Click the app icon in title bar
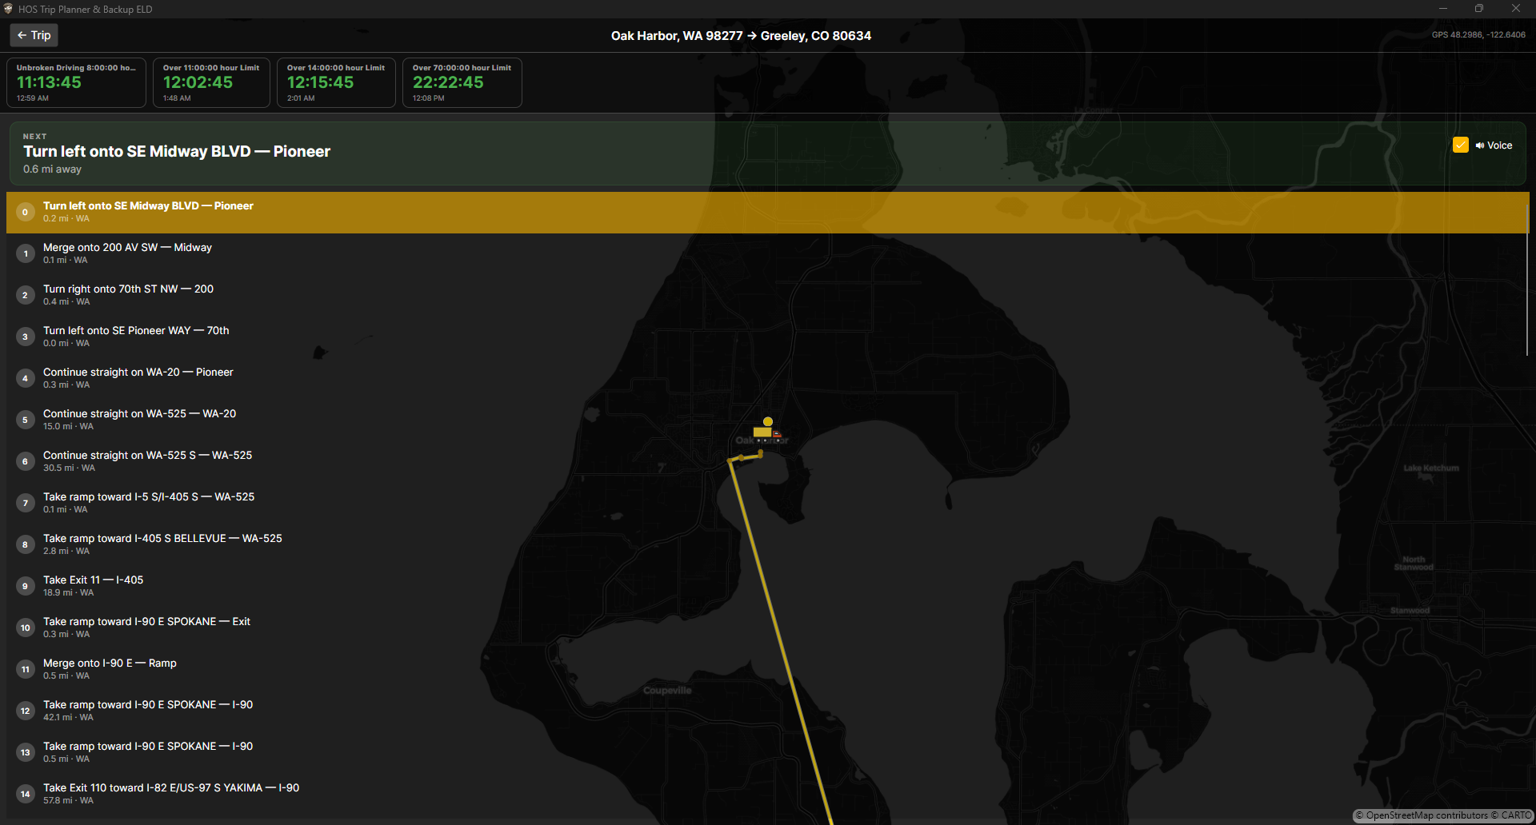 point(8,9)
